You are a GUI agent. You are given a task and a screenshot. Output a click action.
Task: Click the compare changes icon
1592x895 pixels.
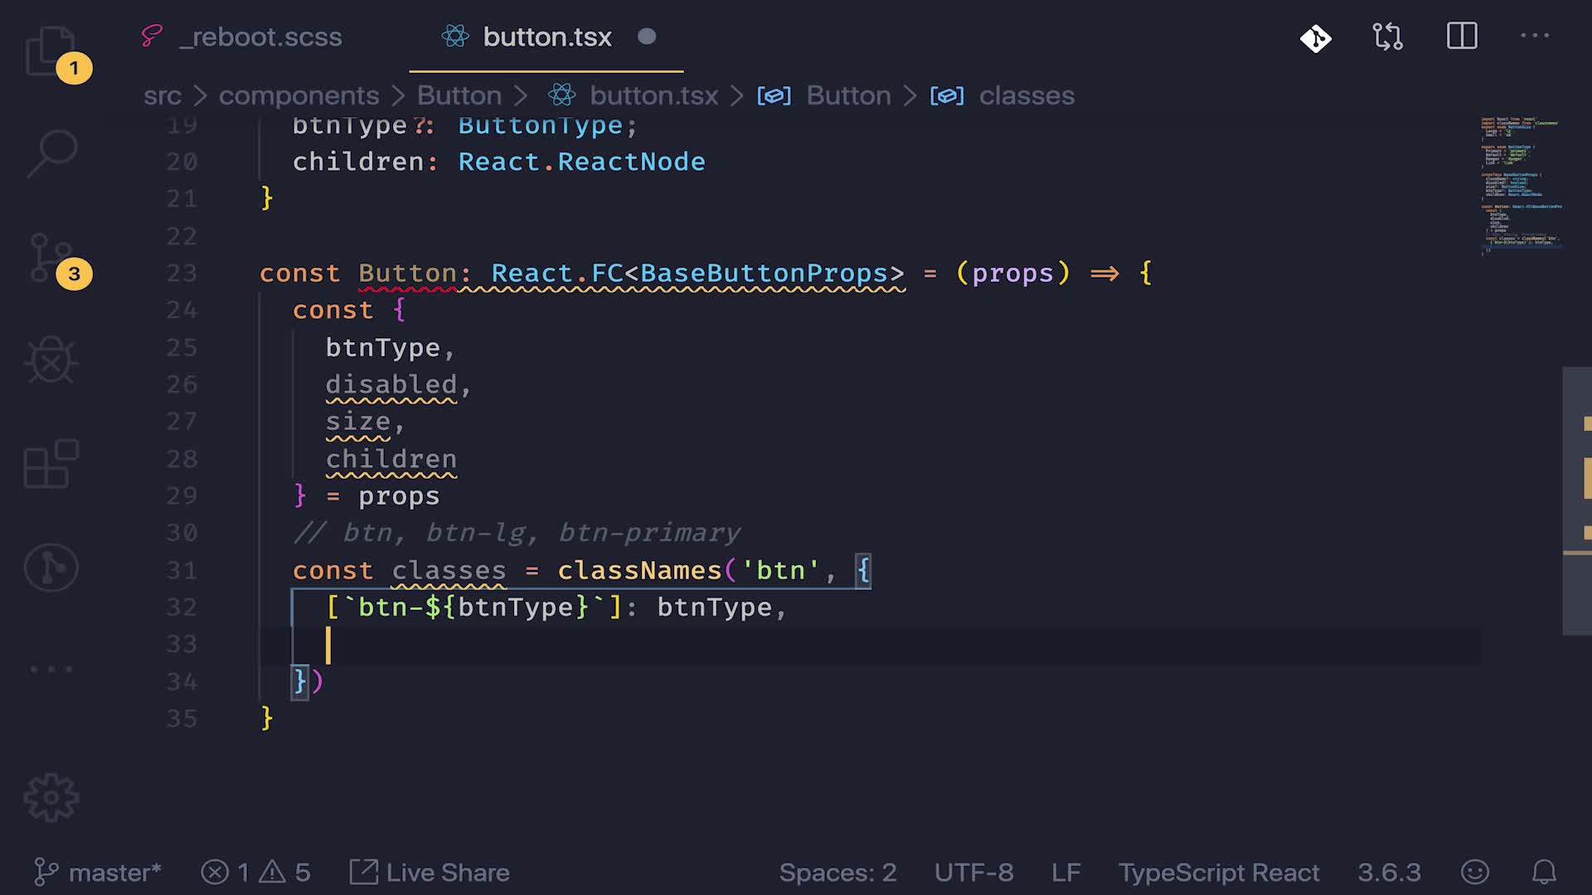[x=1387, y=37]
